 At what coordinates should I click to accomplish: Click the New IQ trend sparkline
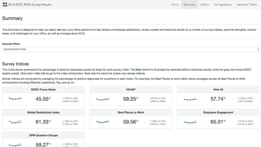click(x=190, y=99)
